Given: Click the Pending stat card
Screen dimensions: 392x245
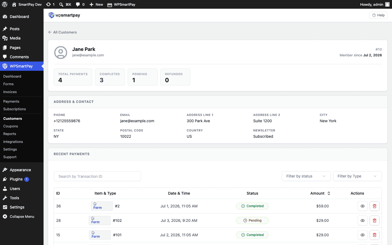Looking at the screenshot, I should point(143,77).
